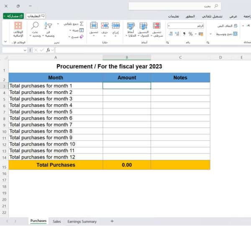Click the Add-ins icon in ribbon
This screenshot has width=251, height=226.
click(x=18, y=26)
